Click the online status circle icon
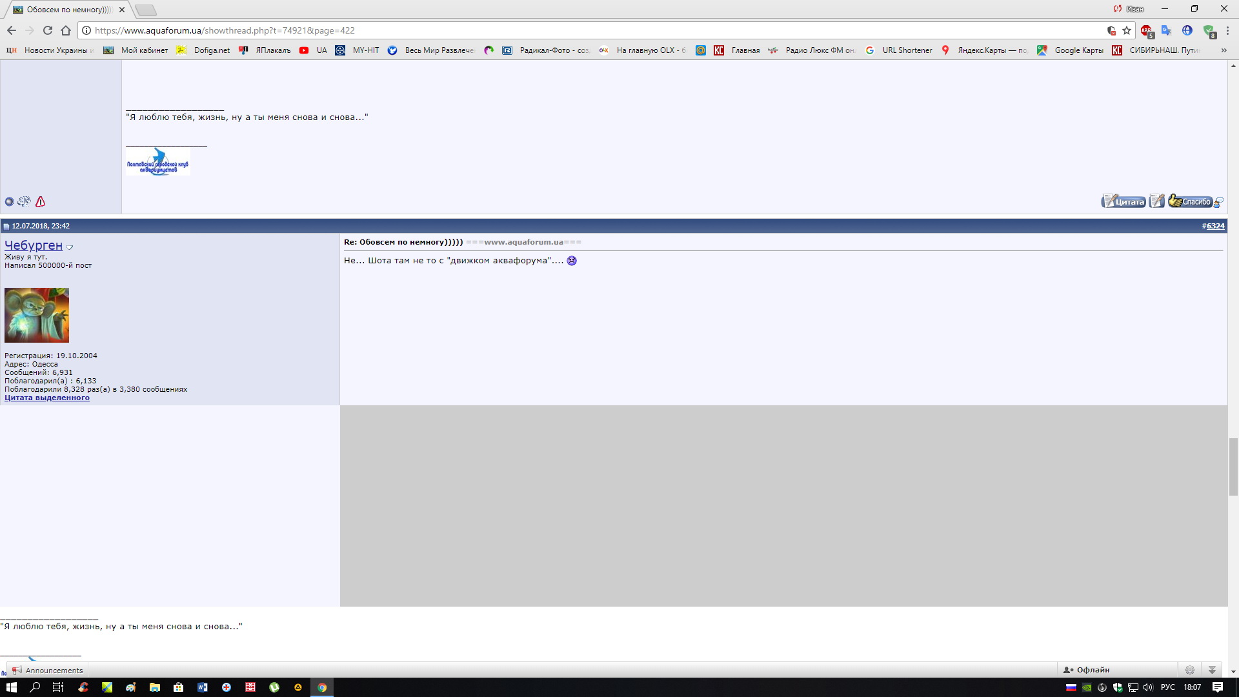This screenshot has width=1239, height=697. tap(9, 202)
